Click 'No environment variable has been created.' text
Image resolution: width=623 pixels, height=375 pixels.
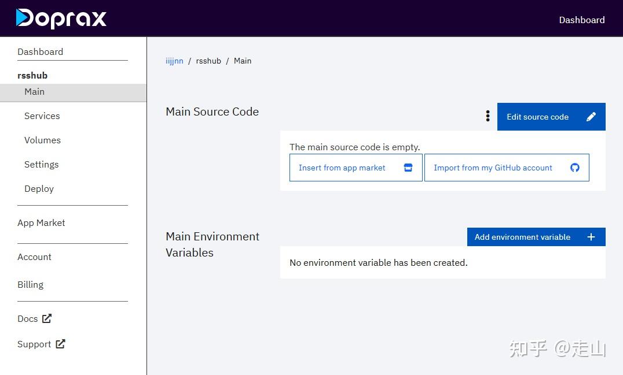[378, 262]
